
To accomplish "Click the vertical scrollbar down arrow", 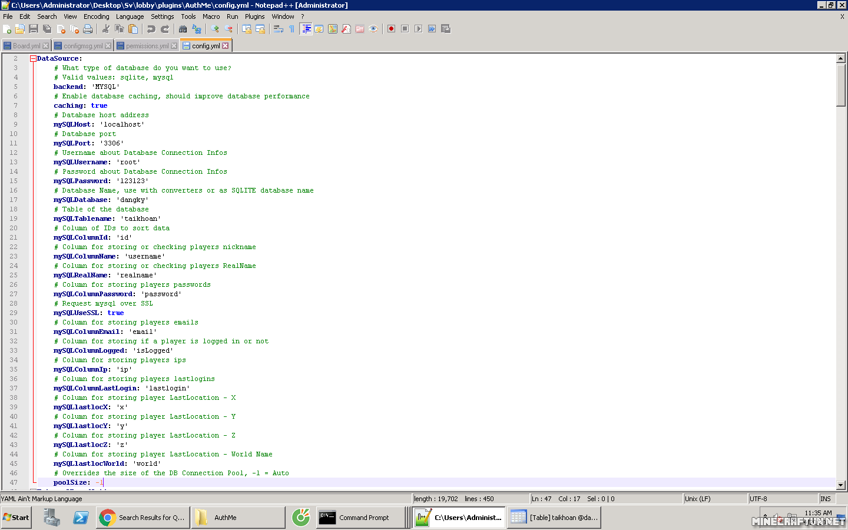I will point(841,485).
